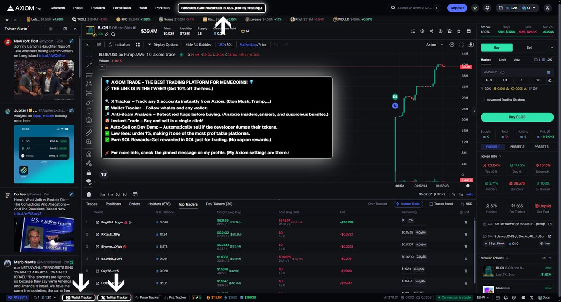Delete drawings with the trash icon
This screenshot has width=561, height=302.
tap(89, 194)
